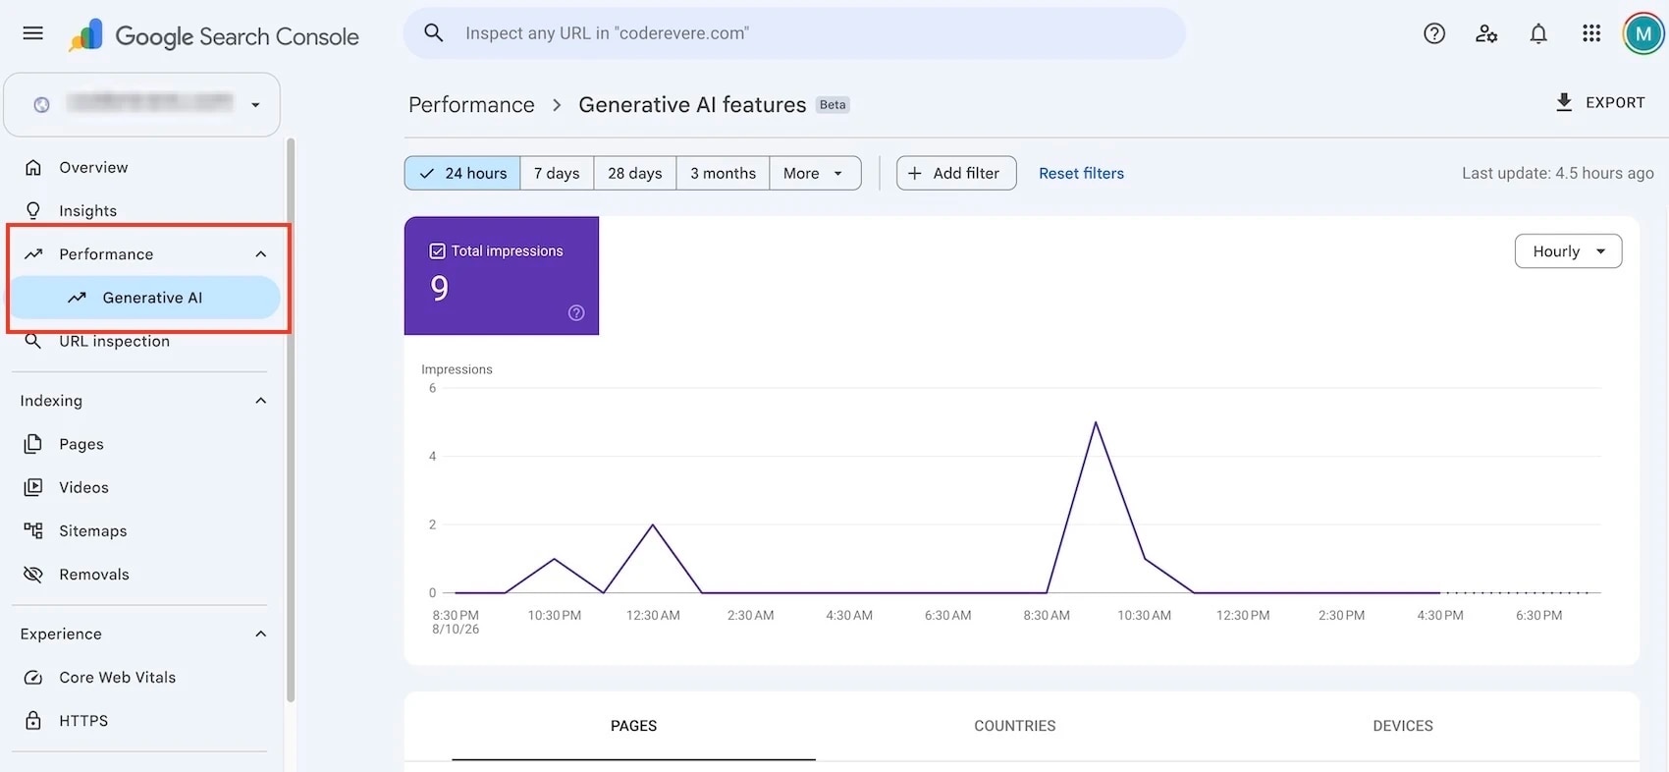Image resolution: width=1669 pixels, height=772 pixels.
Task: Collapse the Indexing section chevron
Action: (x=261, y=401)
